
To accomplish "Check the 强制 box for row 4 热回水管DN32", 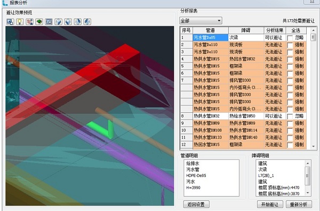I will (290, 59).
